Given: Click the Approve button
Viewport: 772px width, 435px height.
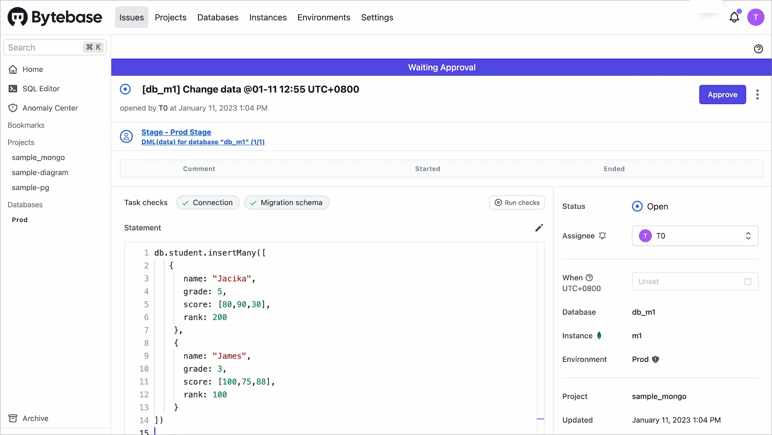Looking at the screenshot, I should pyautogui.click(x=722, y=94).
